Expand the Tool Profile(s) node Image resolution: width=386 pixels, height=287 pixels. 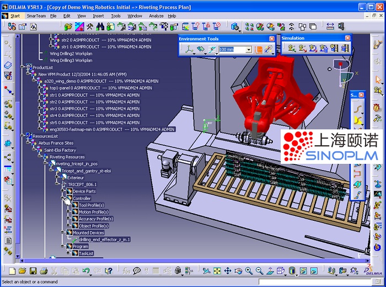69,205
